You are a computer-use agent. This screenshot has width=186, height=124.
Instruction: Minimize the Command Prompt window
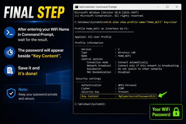(158, 7)
